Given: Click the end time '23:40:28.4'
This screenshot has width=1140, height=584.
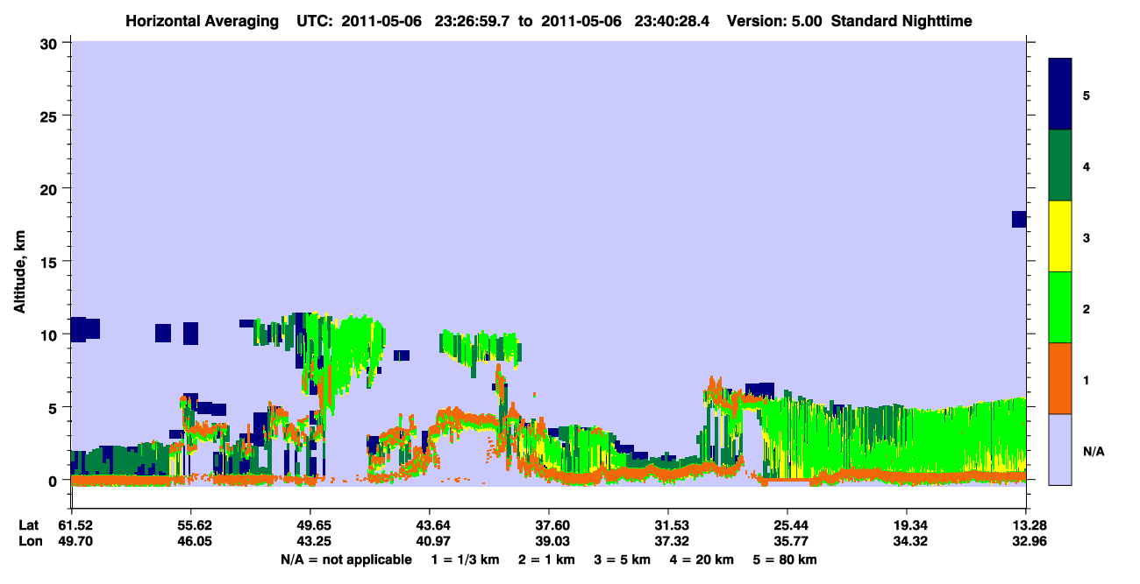Looking at the screenshot, I should [674, 21].
